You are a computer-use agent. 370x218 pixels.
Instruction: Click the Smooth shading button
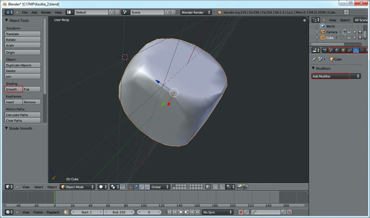coord(14,89)
